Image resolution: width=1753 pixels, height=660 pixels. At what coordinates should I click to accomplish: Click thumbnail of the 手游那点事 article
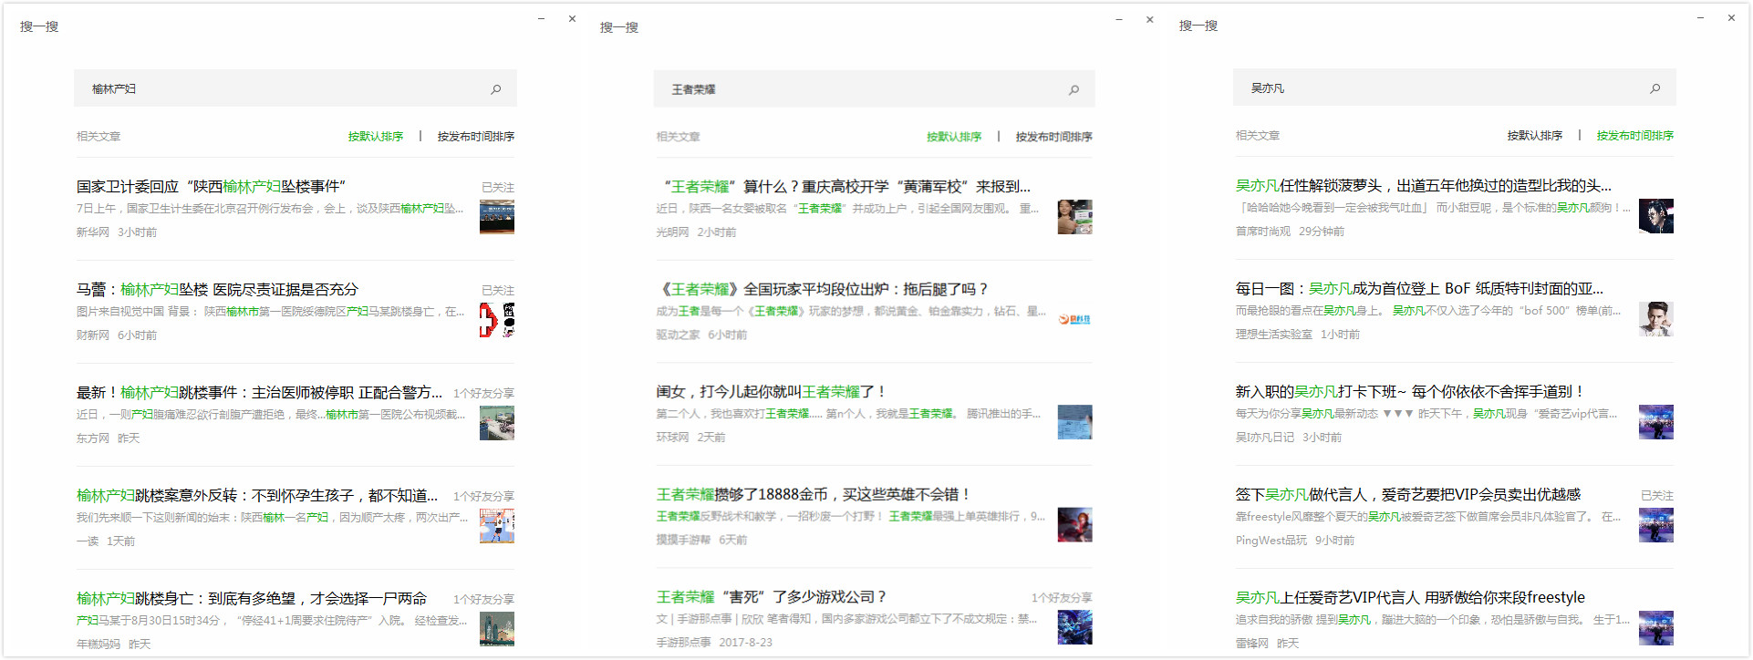pos(1075,628)
